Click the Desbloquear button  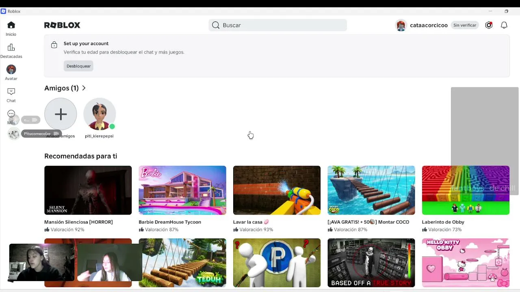point(78,66)
